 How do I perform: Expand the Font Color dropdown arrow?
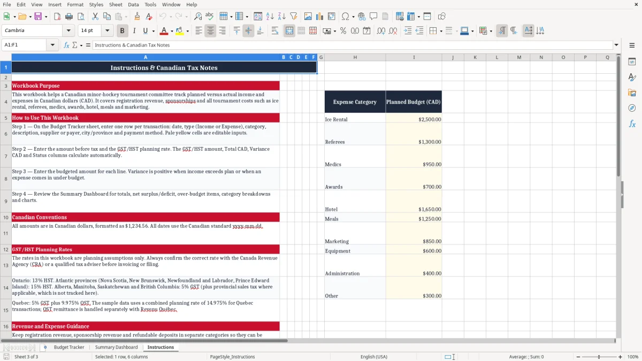point(172,31)
